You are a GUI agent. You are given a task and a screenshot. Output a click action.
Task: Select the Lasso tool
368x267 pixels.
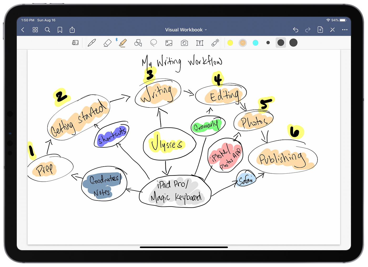154,43
